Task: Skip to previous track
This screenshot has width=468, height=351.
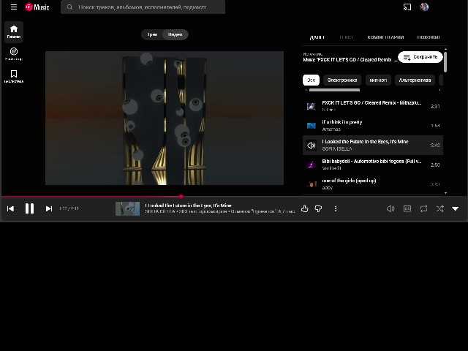Action: point(10,208)
